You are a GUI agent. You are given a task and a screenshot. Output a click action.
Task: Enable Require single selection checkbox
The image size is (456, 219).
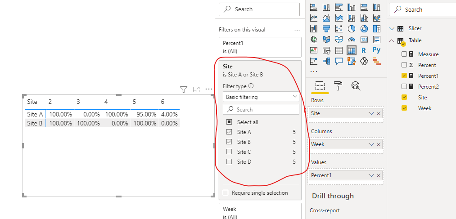(x=226, y=193)
